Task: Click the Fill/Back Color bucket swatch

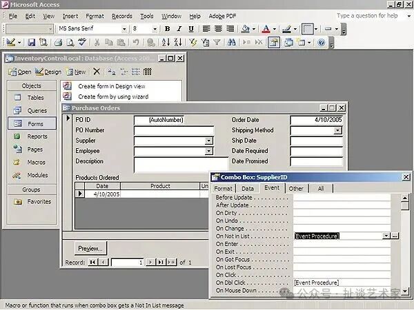Action: pyautogui.click(x=245, y=29)
